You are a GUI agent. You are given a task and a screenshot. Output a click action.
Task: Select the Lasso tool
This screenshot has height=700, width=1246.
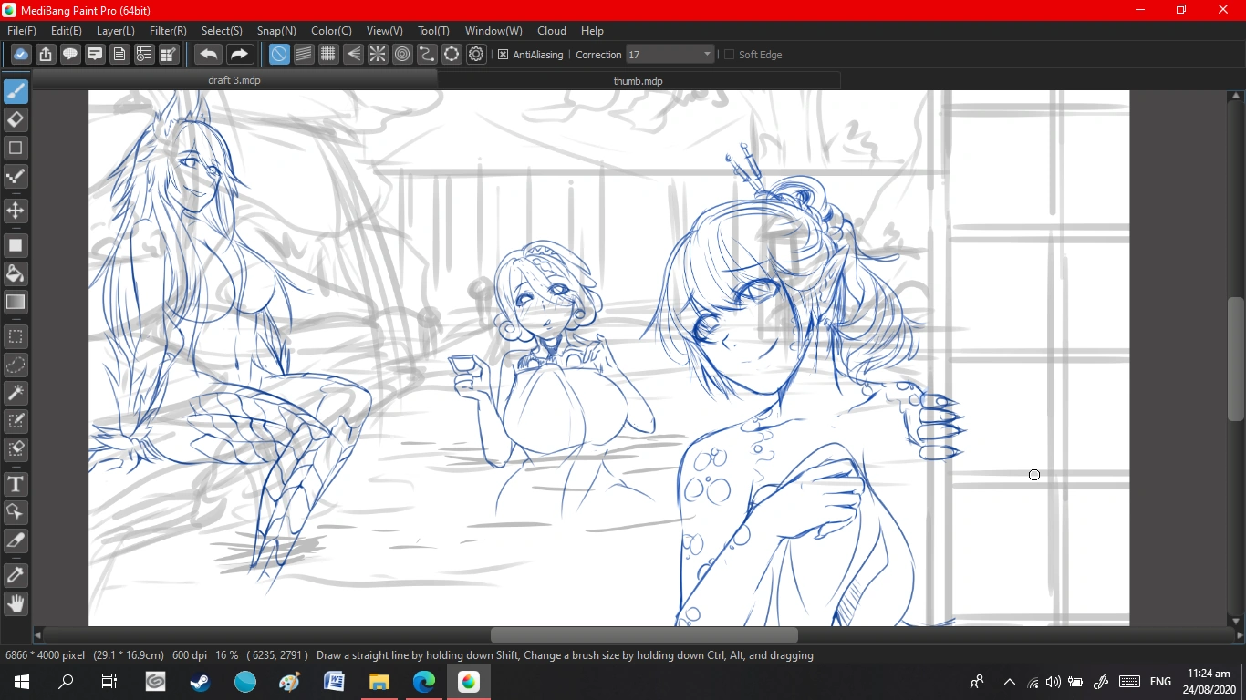tap(16, 365)
